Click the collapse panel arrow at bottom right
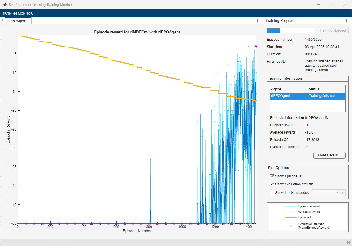The width and height of the screenshot is (352, 246). pos(348,242)
